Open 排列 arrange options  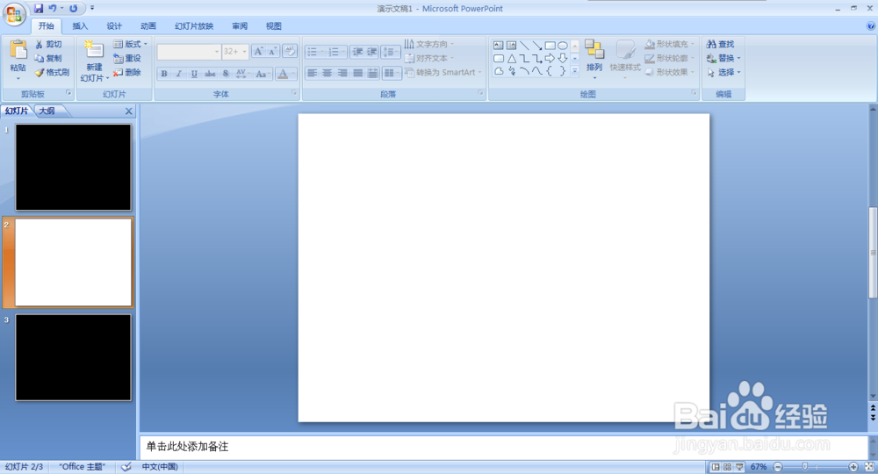coord(594,58)
